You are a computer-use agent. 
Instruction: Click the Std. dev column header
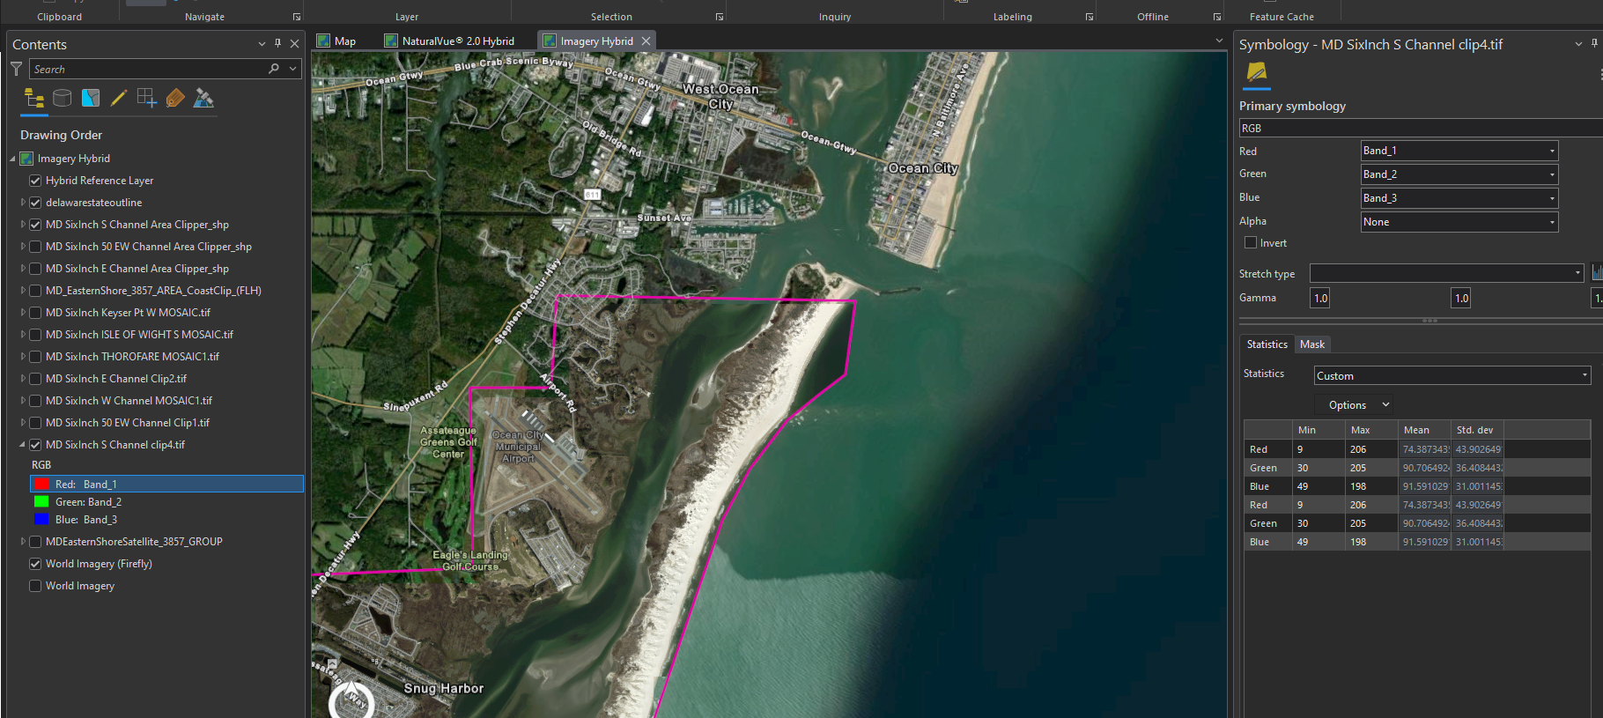[1477, 430]
